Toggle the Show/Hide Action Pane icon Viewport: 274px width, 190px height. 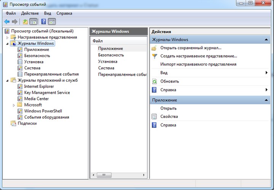coord(52,22)
